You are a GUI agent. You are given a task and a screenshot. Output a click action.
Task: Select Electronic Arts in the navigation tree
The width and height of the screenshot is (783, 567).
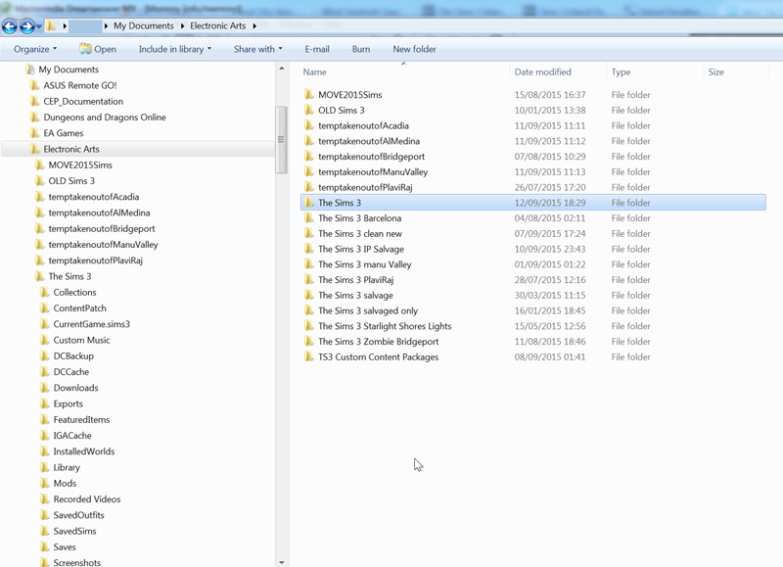tap(70, 150)
